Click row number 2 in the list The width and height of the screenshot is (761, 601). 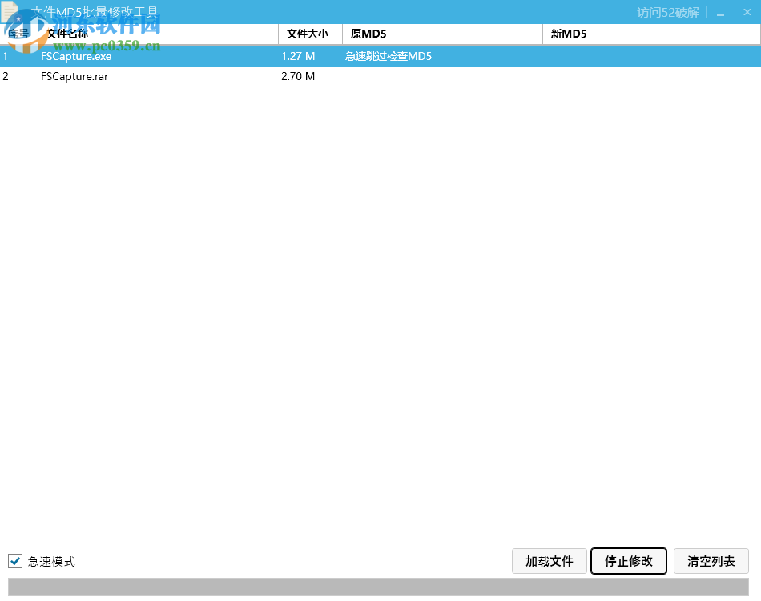click(6, 76)
